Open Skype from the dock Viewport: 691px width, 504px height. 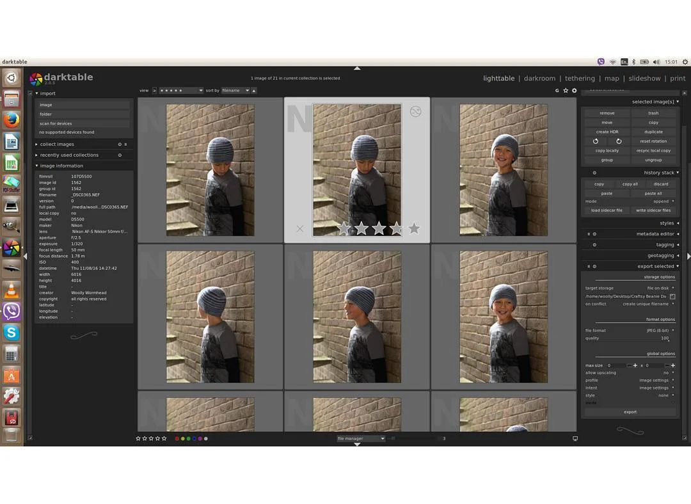pos(12,332)
